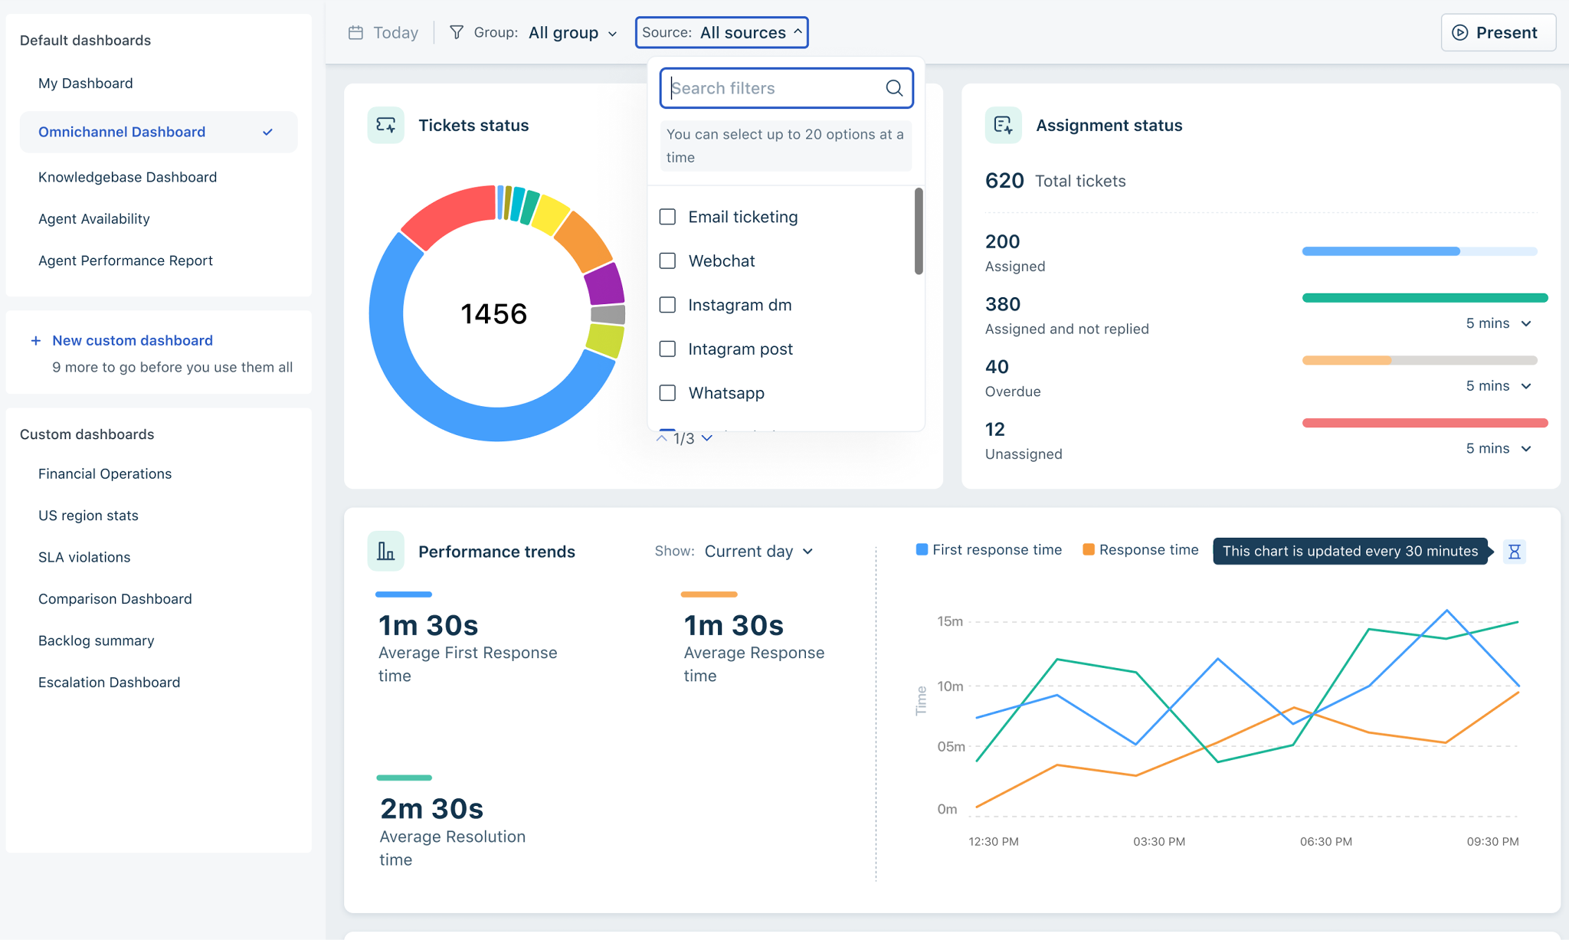Click the Assignment status widget icon
This screenshot has height=940, width=1569.
click(x=1003, y=125)
